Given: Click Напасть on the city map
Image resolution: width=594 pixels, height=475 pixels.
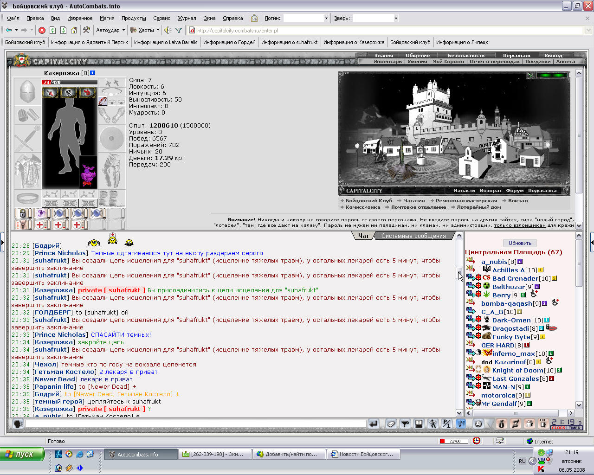Looking at the screenshot, I should (x=465, y=191).
